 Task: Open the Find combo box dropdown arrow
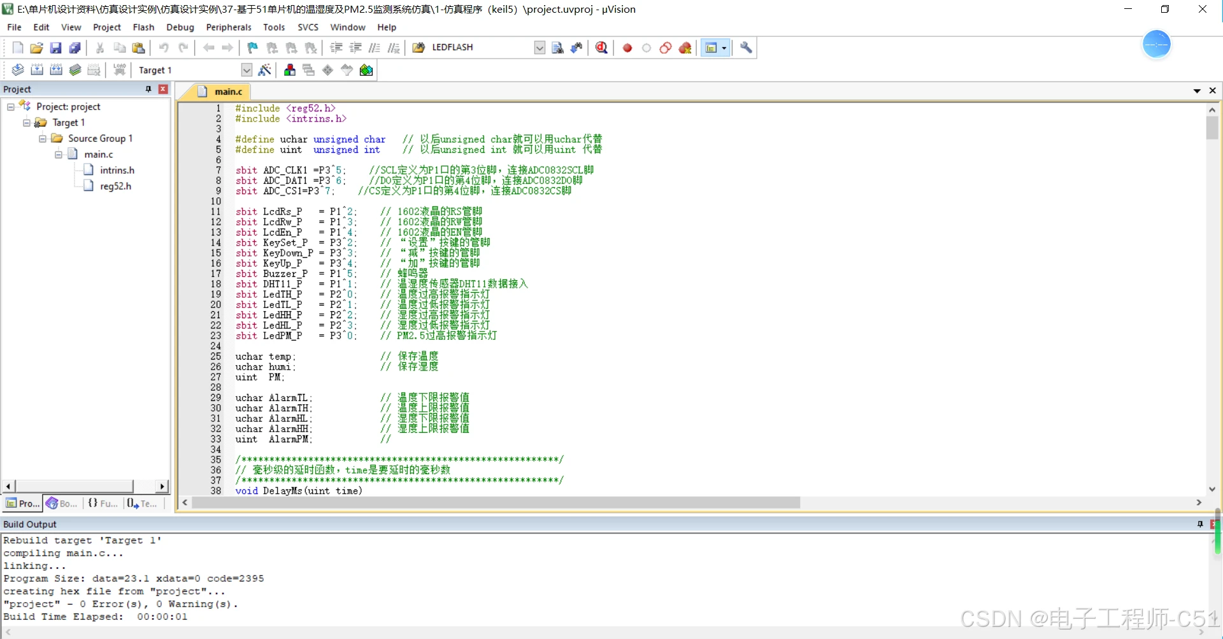(540, 48)
